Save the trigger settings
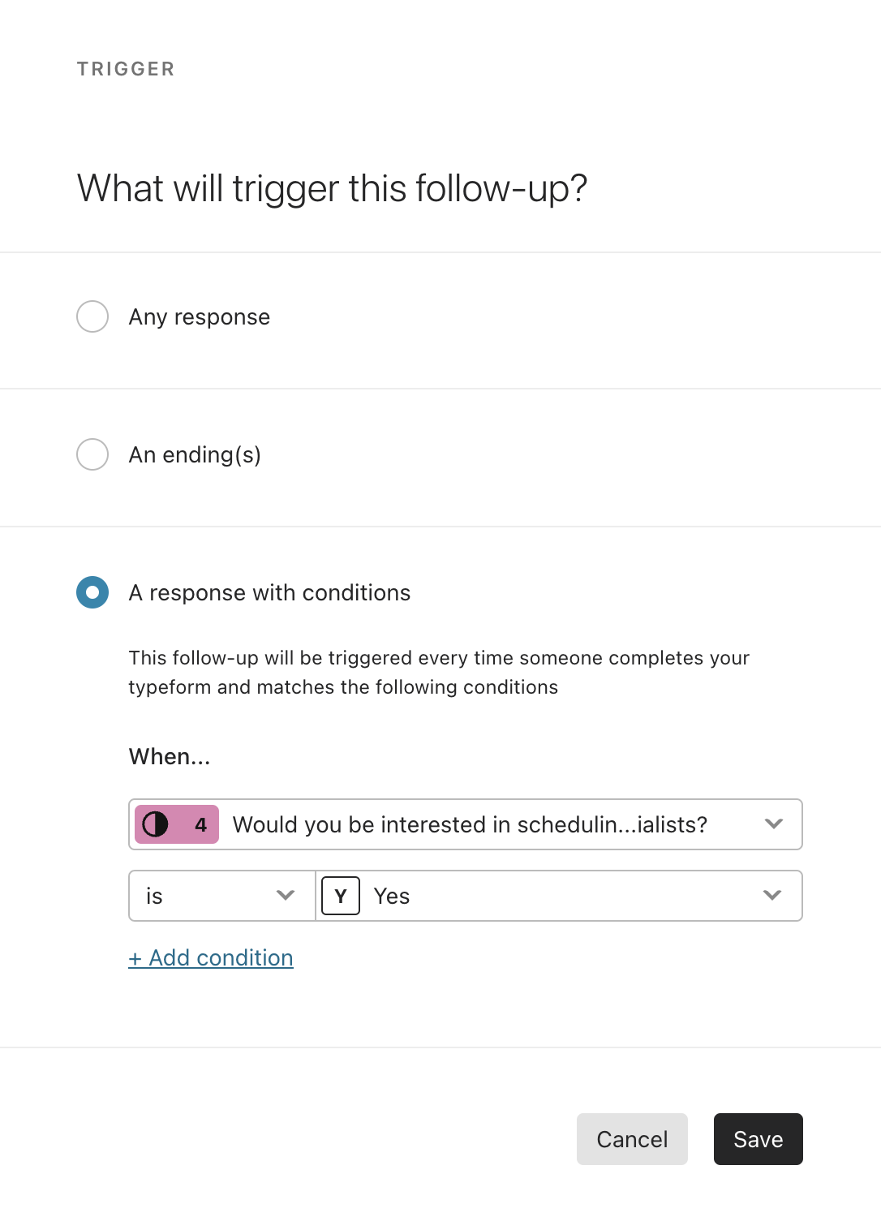The image size is (881, 1230). point(759,1139)
